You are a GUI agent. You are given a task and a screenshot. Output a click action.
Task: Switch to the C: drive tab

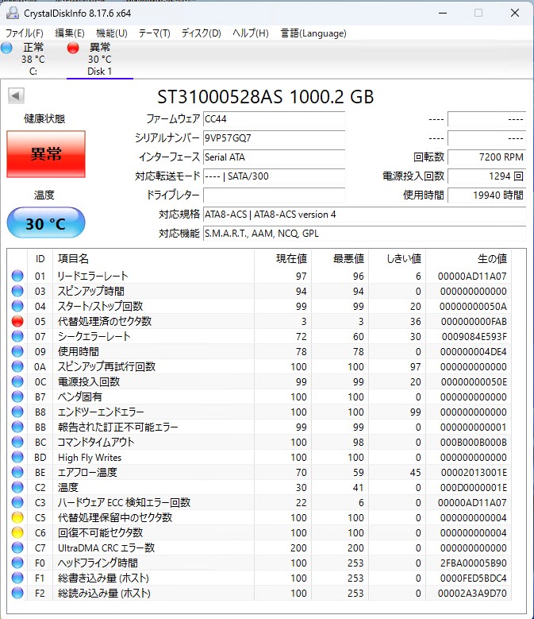(x=33, y=60)
